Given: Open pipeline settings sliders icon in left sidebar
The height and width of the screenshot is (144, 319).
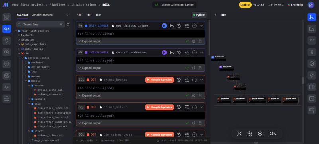Looking at the screenshot, I should pos(6,99).
